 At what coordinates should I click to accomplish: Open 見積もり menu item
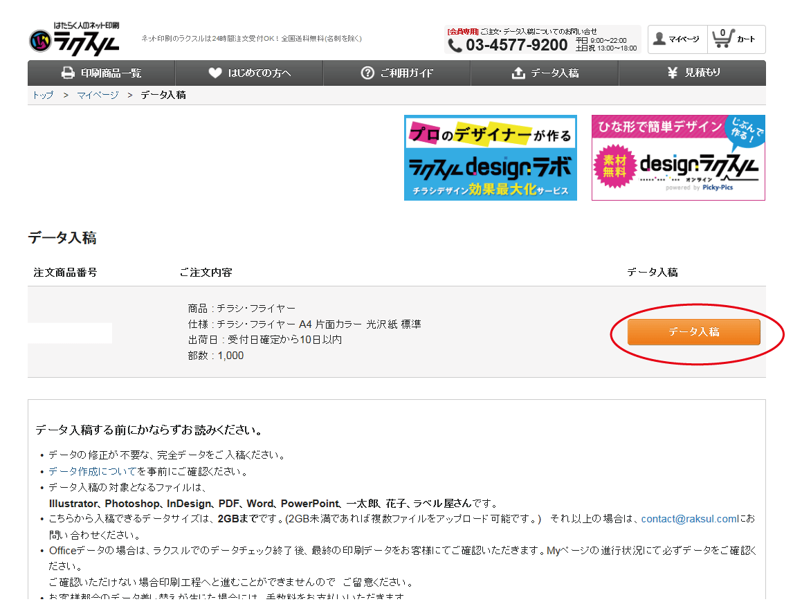point(693,73)
